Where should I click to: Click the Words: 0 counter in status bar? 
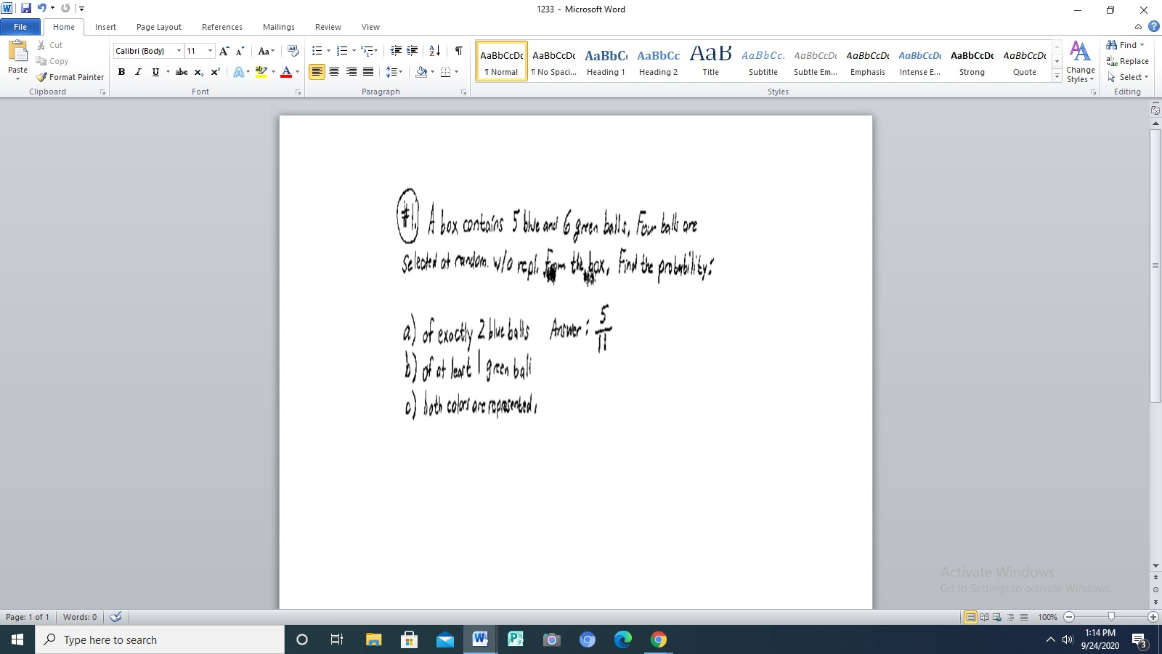[79, 617]
